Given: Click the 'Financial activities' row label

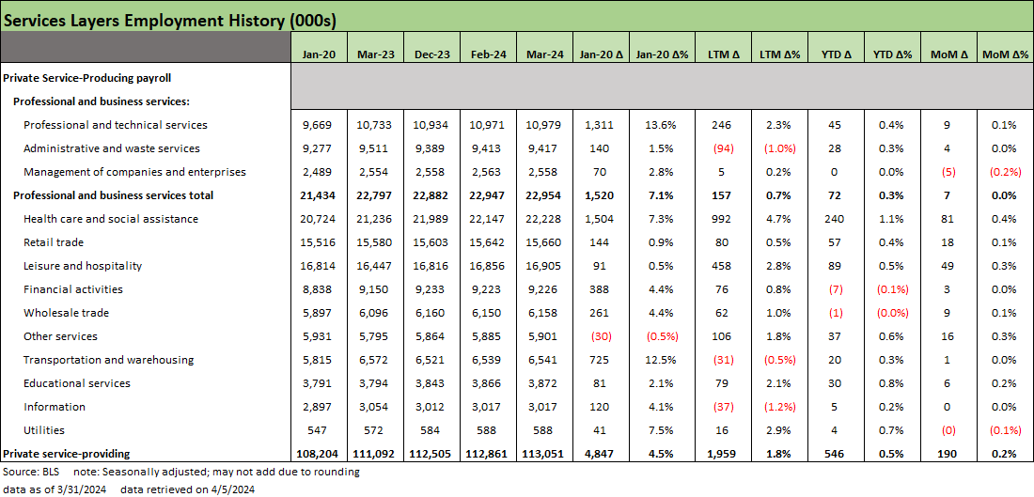Looking at the screenshot, I should [x=72, y=289].
